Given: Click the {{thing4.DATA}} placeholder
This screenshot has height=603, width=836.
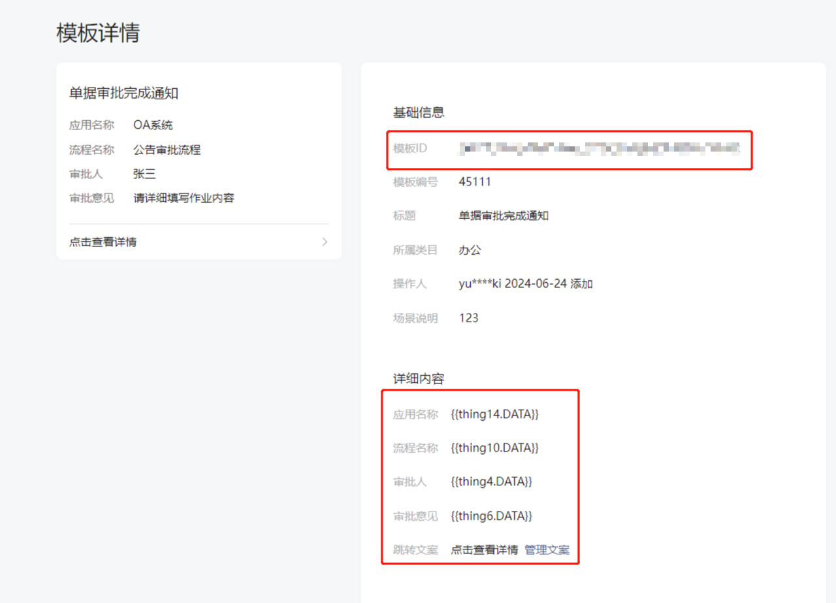Looking at the screenshot, I should (x=491, y=481).
